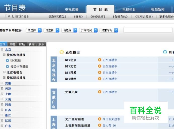Expand the 广东 region node
The width and height of the screenshot is (174, 129).
(x=2, y=126)
